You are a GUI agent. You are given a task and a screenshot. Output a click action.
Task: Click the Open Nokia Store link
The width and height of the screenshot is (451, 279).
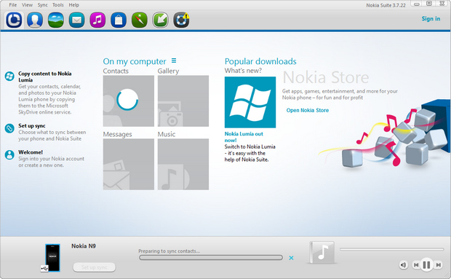(308, 110)
